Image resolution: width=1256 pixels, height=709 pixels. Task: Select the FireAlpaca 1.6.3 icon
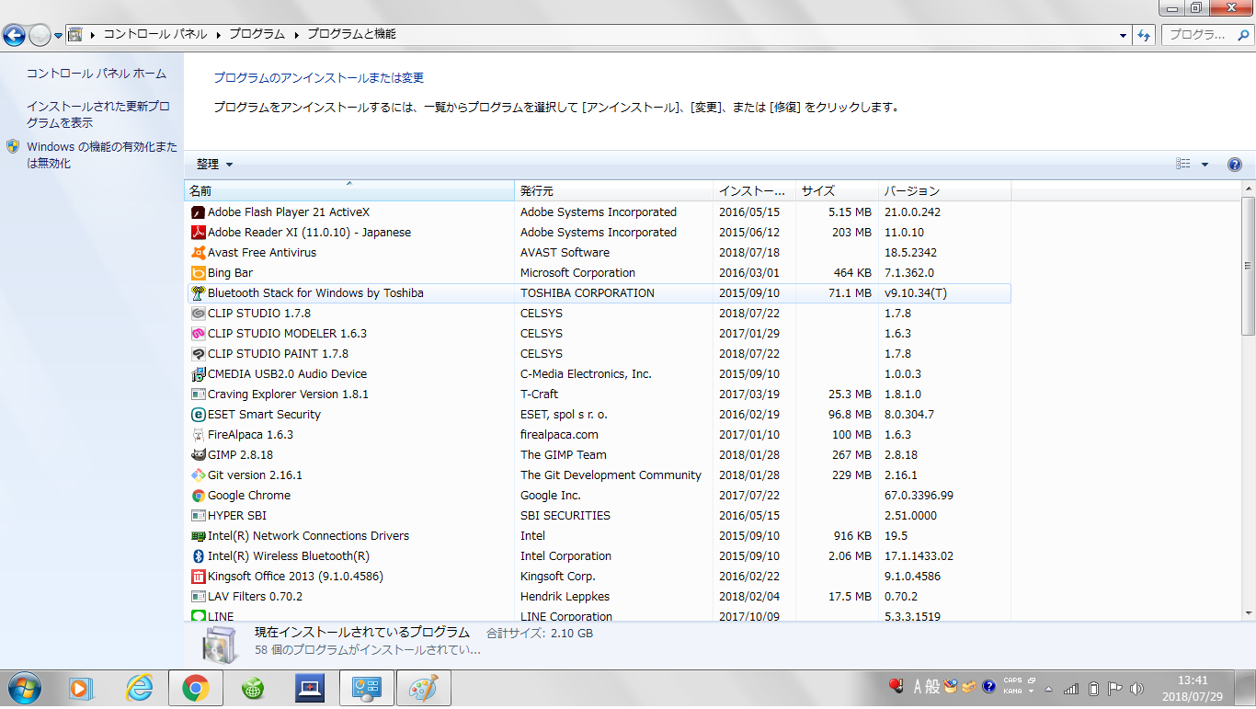coord(198,435)
